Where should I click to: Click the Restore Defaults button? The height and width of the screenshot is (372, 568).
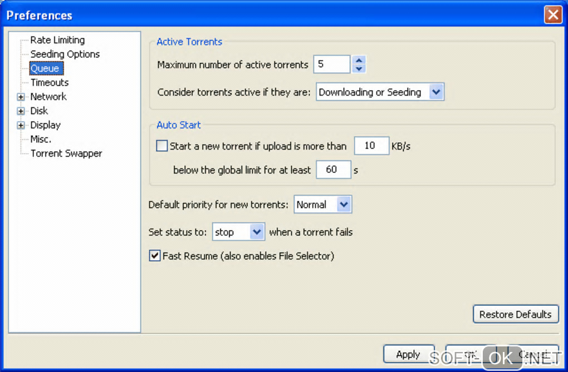pyautogui.click(x=516, y=314)
